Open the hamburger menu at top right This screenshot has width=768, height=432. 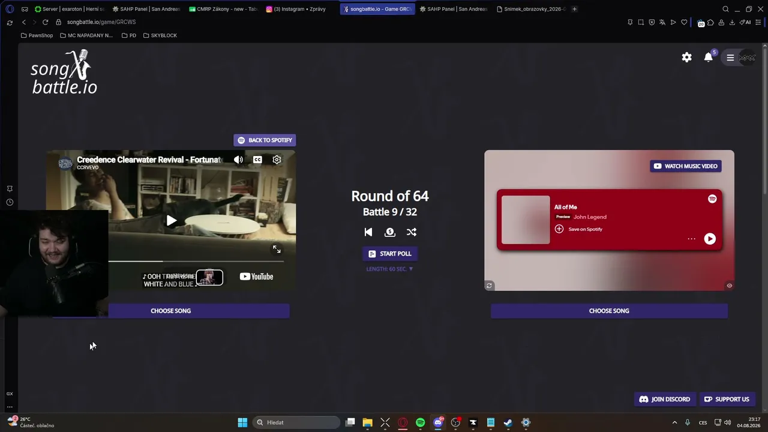[730, 58]
